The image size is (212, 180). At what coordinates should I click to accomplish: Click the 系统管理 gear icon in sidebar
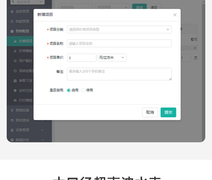pyautogui.click(x=12, y=12)
